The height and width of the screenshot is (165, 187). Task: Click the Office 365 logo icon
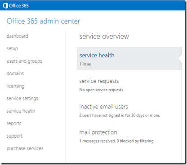point(5,6)
